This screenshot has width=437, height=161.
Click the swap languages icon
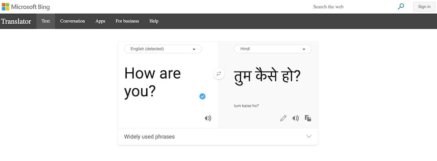click(x=219, y=74)
